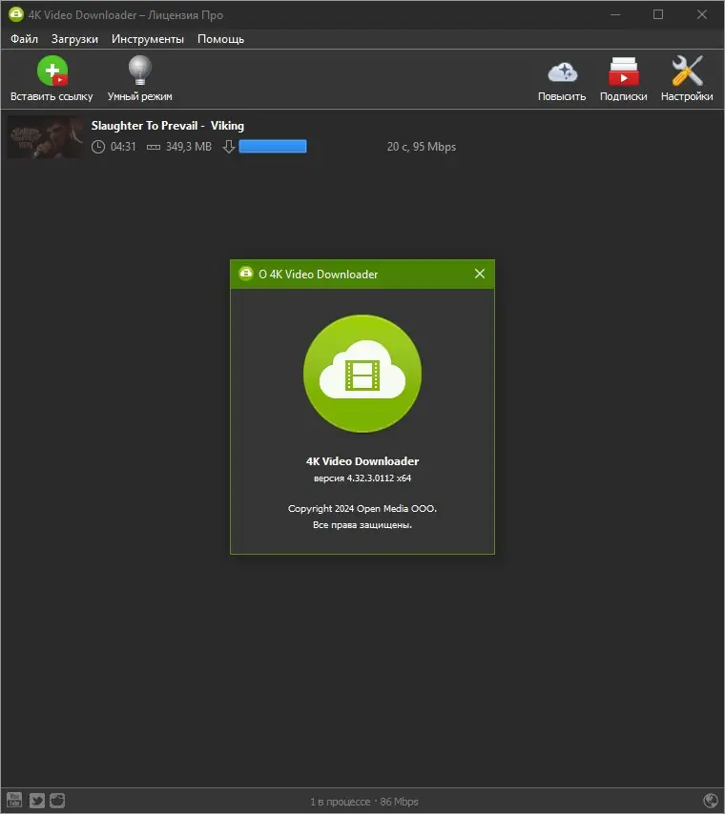Close the About 4K Video Downloader dialog

pos(480,274)
